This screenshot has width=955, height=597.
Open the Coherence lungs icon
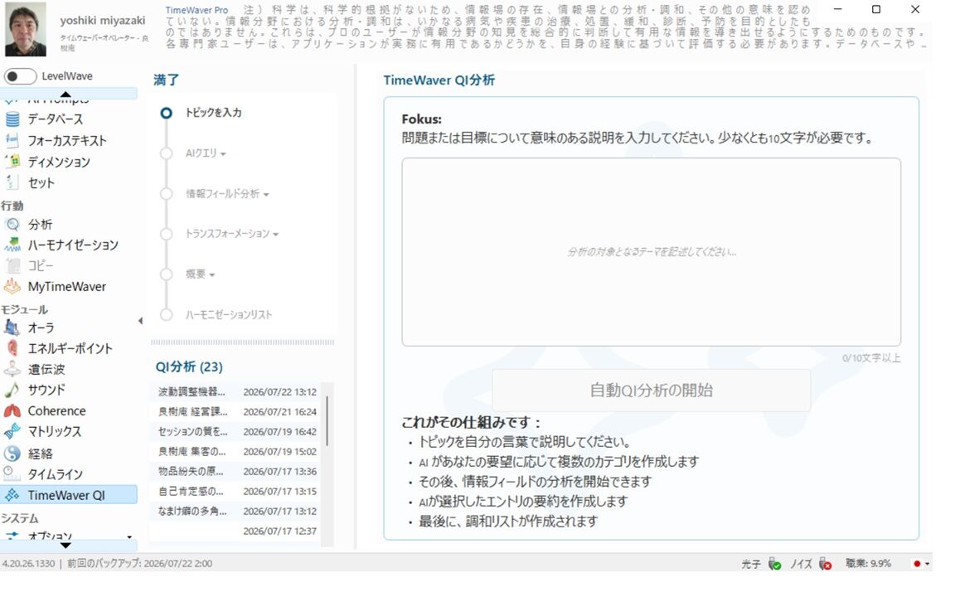[12, 411]
